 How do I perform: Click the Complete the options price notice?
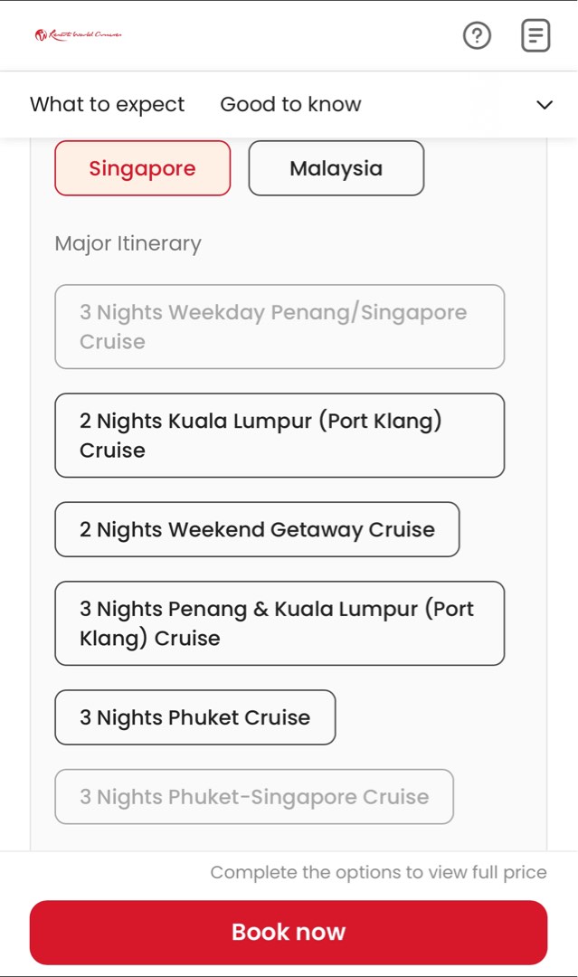point(378,872)
